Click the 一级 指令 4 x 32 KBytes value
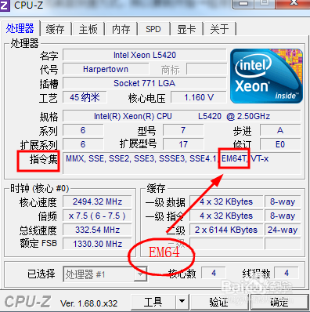 tap(226, 216)
